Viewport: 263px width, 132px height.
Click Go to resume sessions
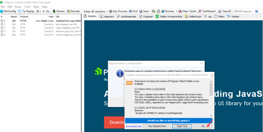pyautogui.click(x=46, y=11)
